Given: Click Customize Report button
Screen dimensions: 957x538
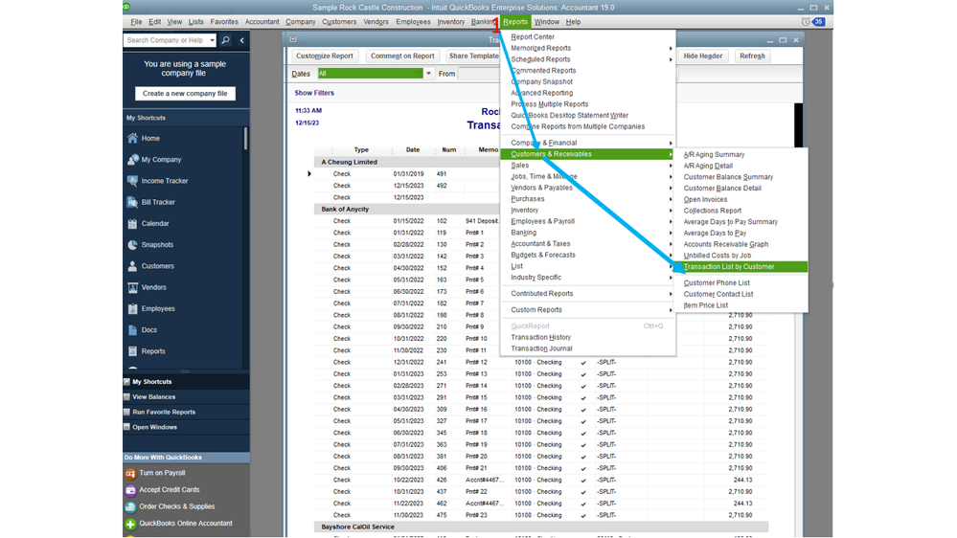Looking at the screenshot, I should pyautogui.click(x=324, y=56).
